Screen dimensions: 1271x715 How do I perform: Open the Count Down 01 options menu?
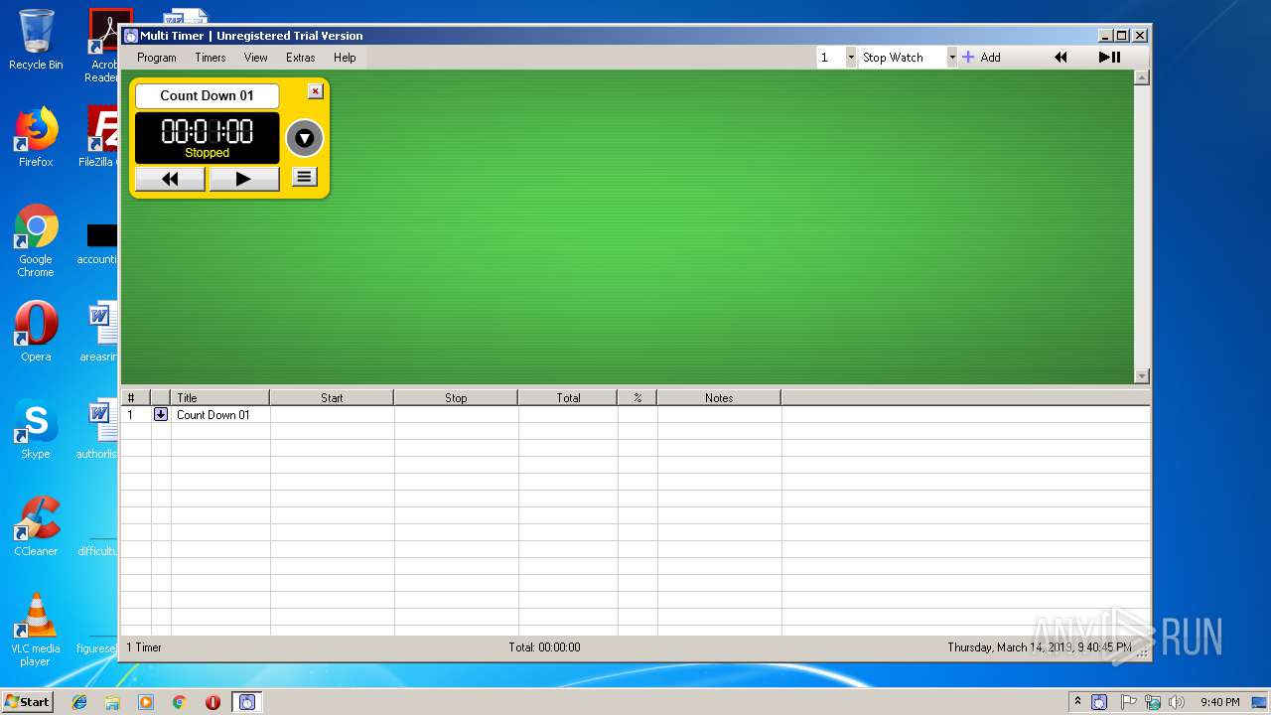304,178
